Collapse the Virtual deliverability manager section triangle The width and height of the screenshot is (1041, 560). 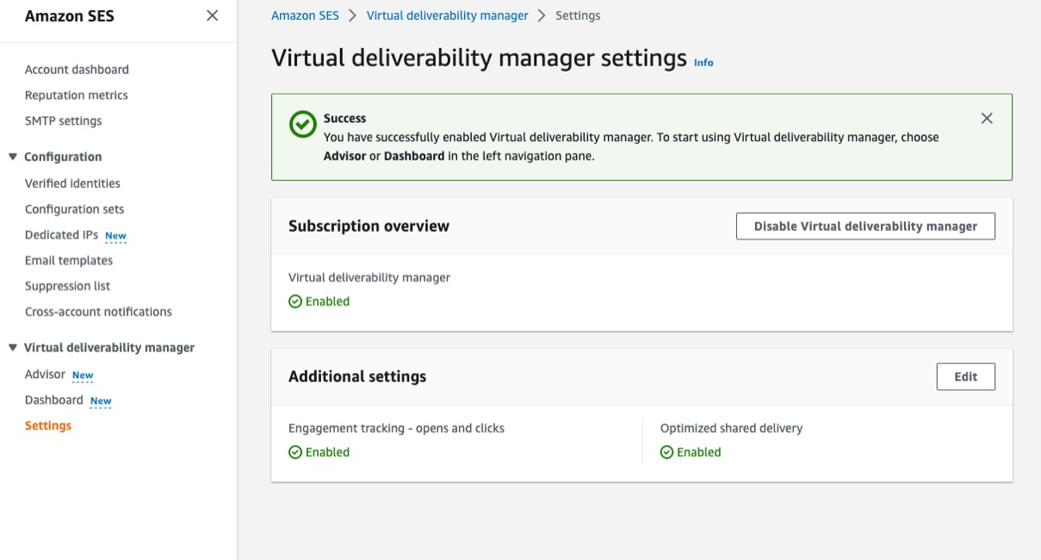[x=13, y=347]
